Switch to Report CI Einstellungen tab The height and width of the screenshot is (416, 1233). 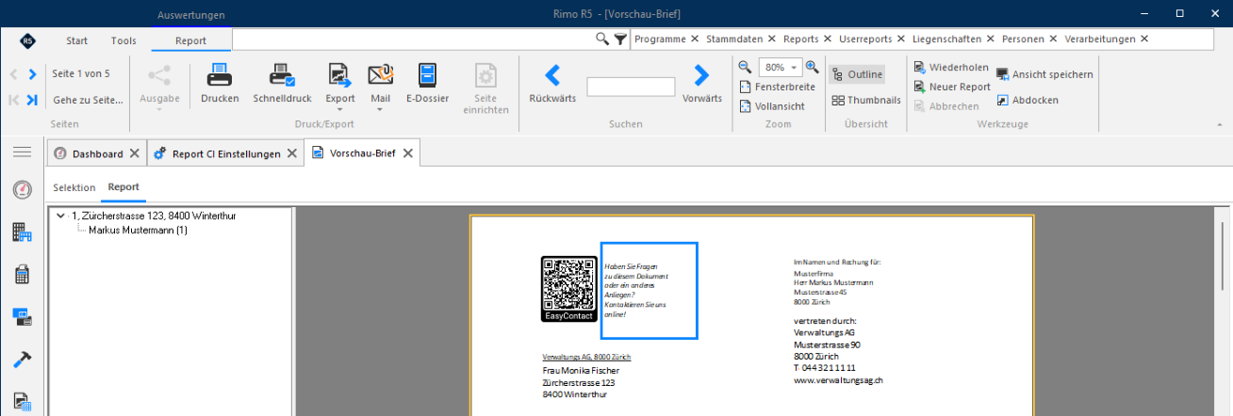[x=226, y=153]
